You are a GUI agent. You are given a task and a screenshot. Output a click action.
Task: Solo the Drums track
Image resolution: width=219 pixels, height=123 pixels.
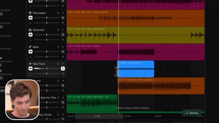pos(63,85)
